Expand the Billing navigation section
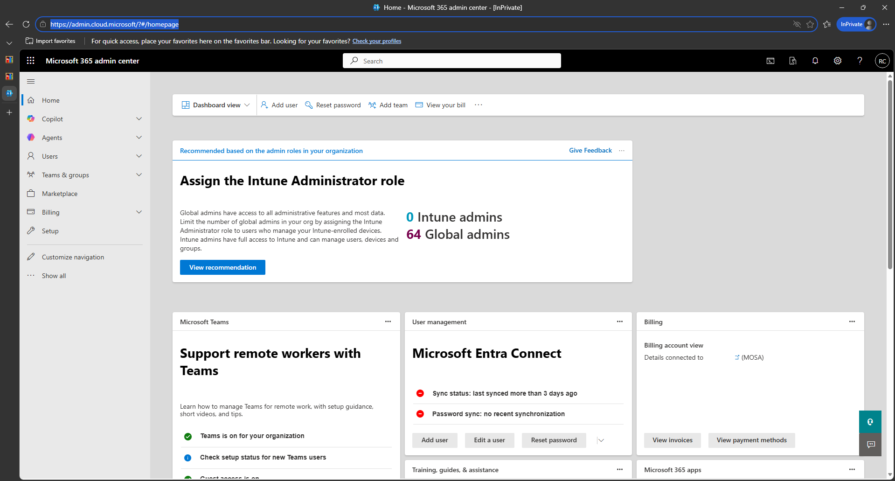 coord(139,212)
